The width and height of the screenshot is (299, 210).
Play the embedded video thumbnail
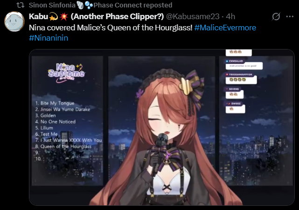pyautogui.click(x=162, y=127)
